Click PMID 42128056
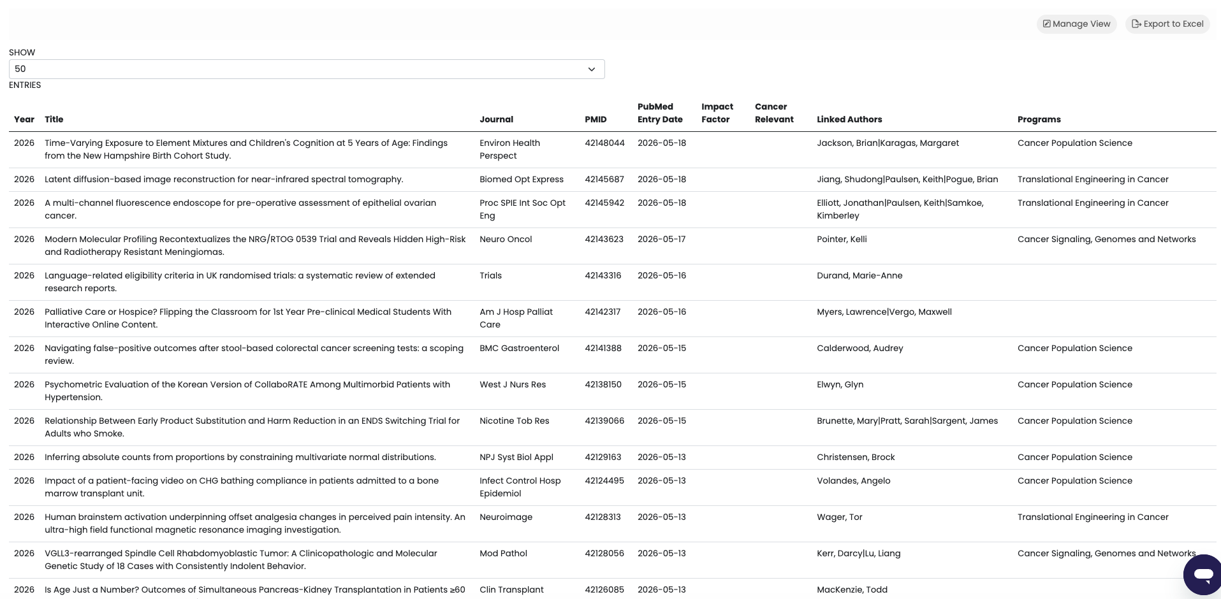Screen dimensions: 1221x599 coord(604,553)
